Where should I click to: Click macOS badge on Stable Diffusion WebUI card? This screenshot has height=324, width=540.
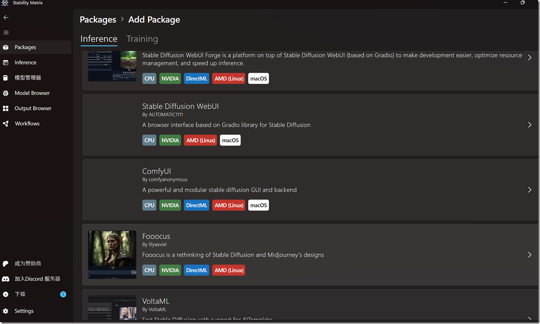coord(230,140)
